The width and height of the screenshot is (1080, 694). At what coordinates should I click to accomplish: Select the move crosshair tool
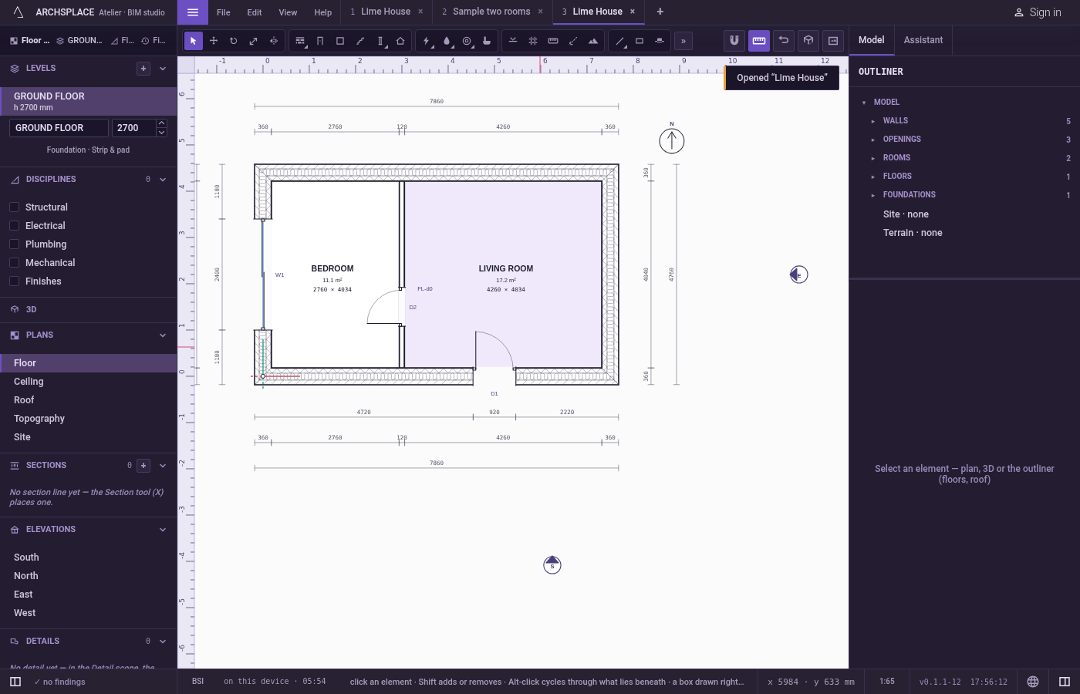[x=214, y=41]
